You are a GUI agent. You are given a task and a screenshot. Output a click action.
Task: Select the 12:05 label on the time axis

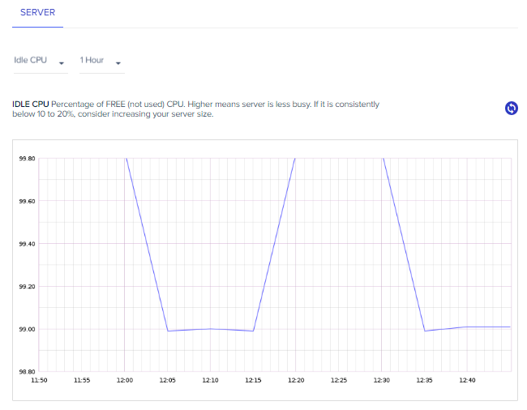click(x=167, y=380)
